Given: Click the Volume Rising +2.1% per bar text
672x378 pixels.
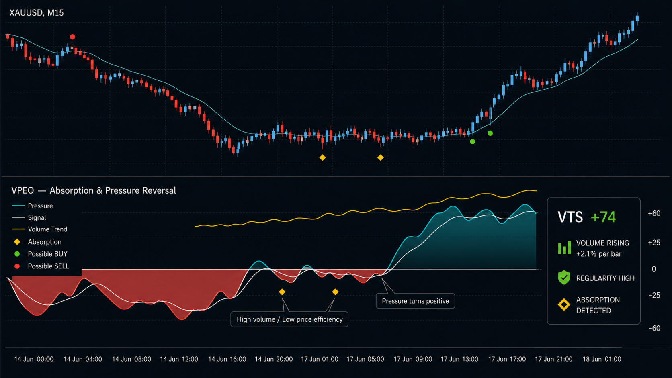Looking at the screenshot, I should point(602,248).
